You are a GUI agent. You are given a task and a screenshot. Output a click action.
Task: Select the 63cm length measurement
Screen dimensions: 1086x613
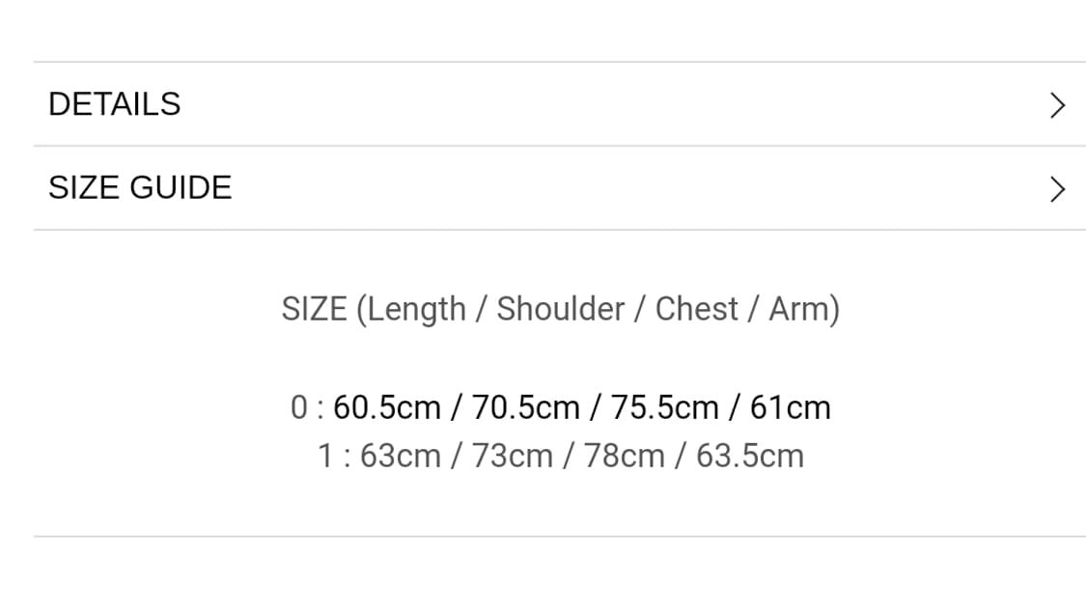[x=400, y=456]
